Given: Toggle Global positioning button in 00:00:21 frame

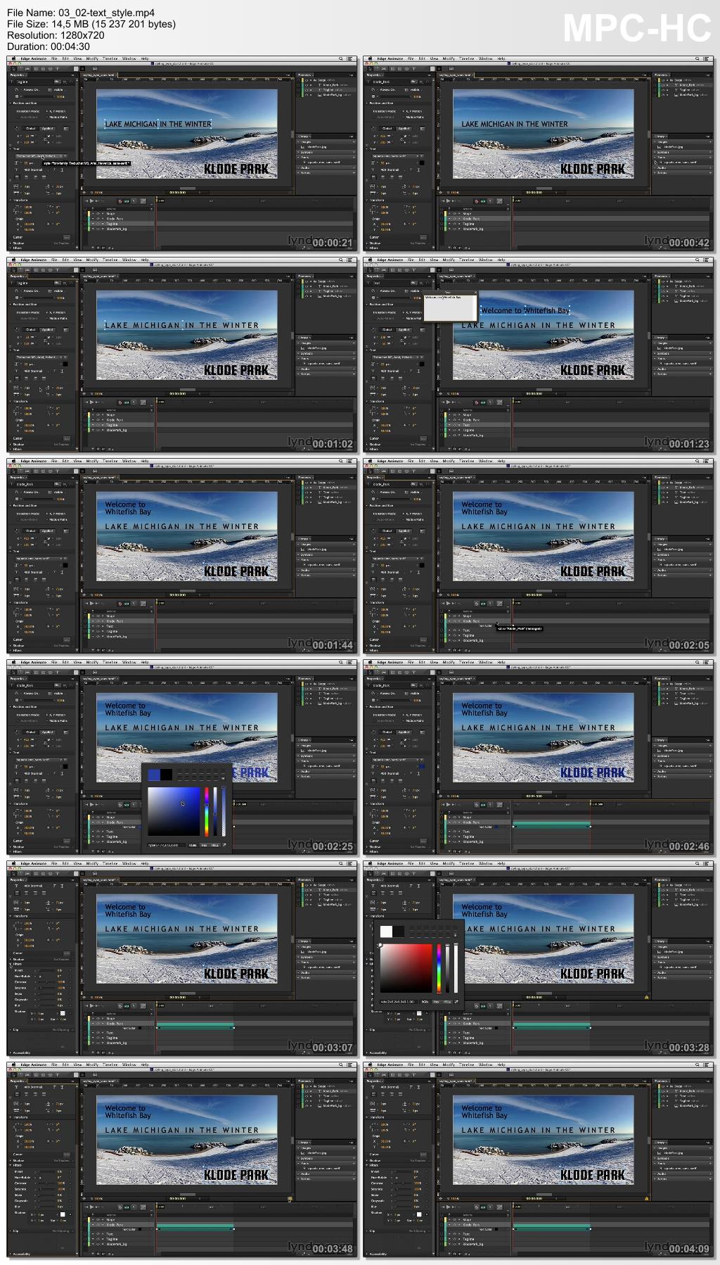Looking at the screenshot, I should click(x=31, y=128).
